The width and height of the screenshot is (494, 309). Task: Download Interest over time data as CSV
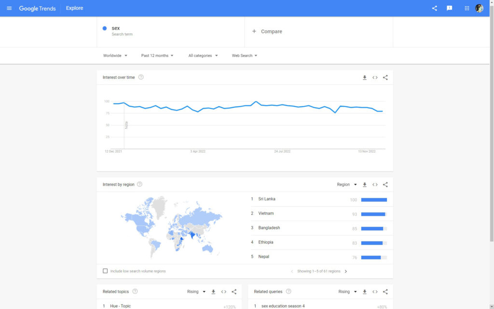365,78
